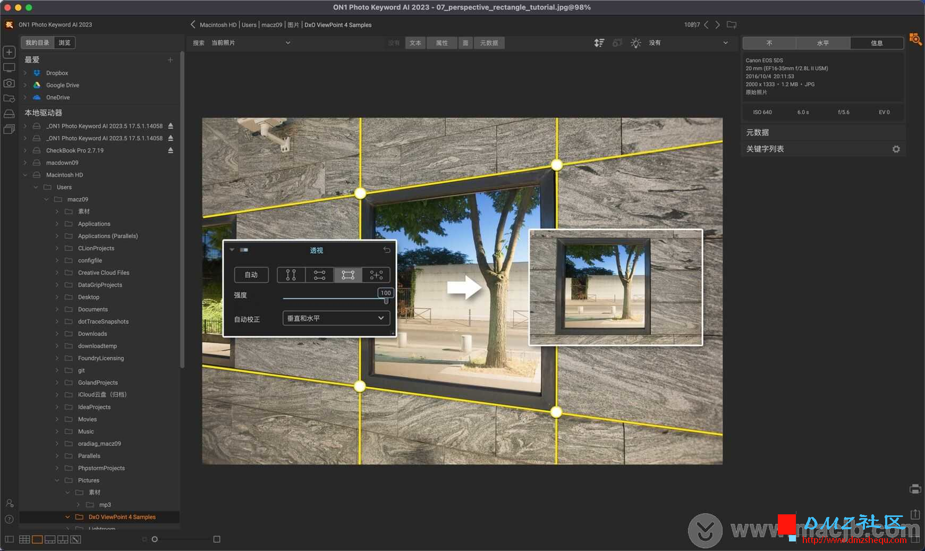Collapse the Pictures folder
The width and height of the screenshot is (925, 551).
[57, 480]
